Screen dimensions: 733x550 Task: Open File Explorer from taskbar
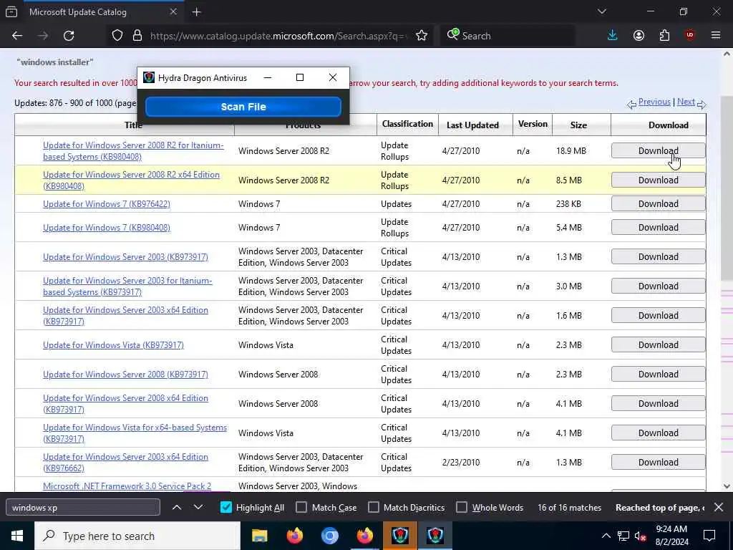point(259,536)
